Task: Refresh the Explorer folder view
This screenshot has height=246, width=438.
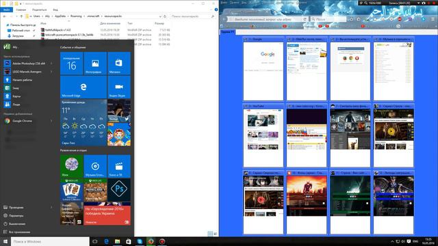Action: tap(165, 16)
